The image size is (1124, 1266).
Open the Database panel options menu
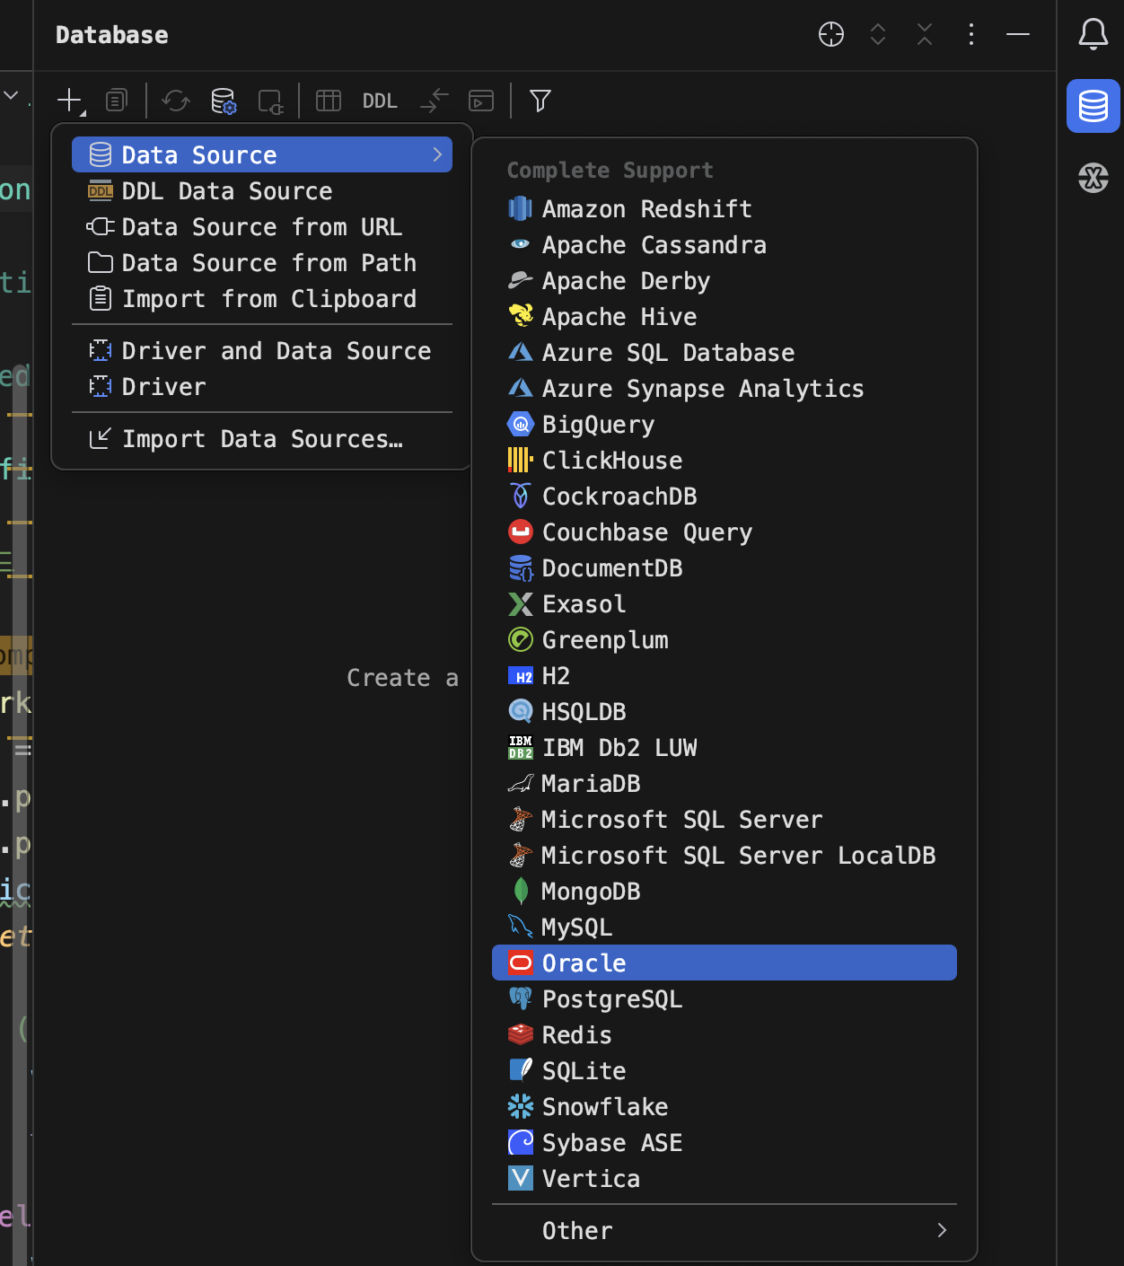click(x=971, y=34)
